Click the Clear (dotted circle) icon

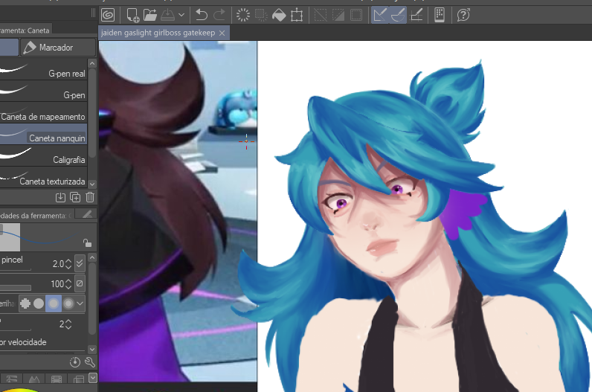tap(242, 15)
